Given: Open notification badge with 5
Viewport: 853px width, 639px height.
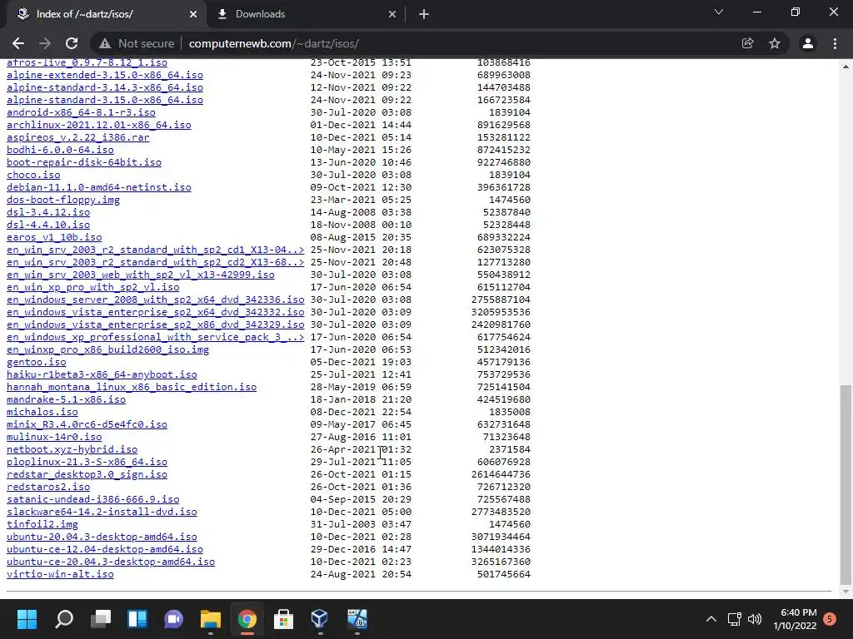Looking at the screenshot, I should coord(830,619).
